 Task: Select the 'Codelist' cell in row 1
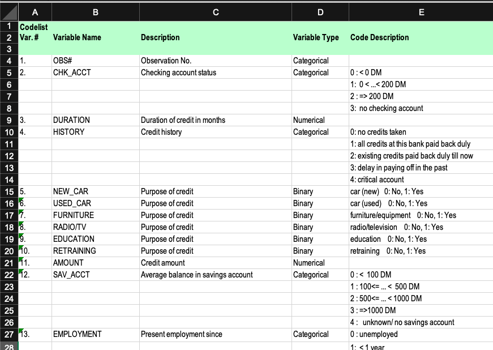(x=35, y=27)
